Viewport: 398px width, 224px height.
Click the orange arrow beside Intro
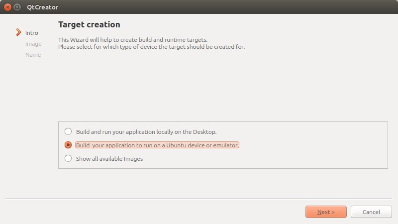click(x=18, y=32)
